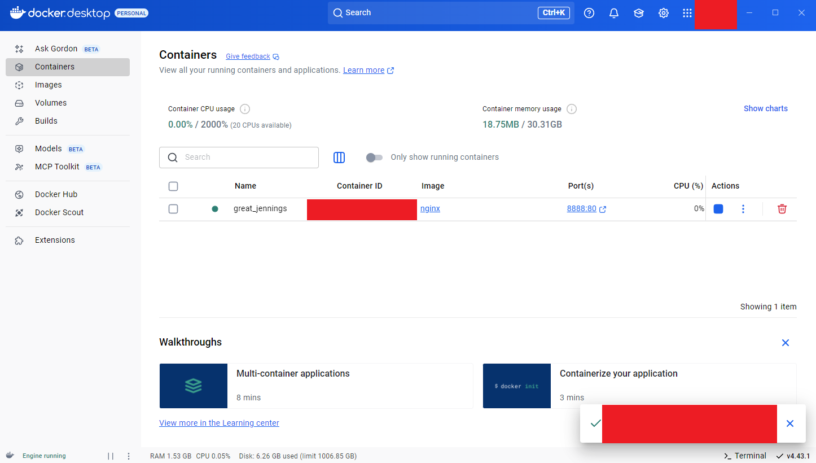816x463 pixels.
Task: Click memory usage info icon
Action: [572, 109]
